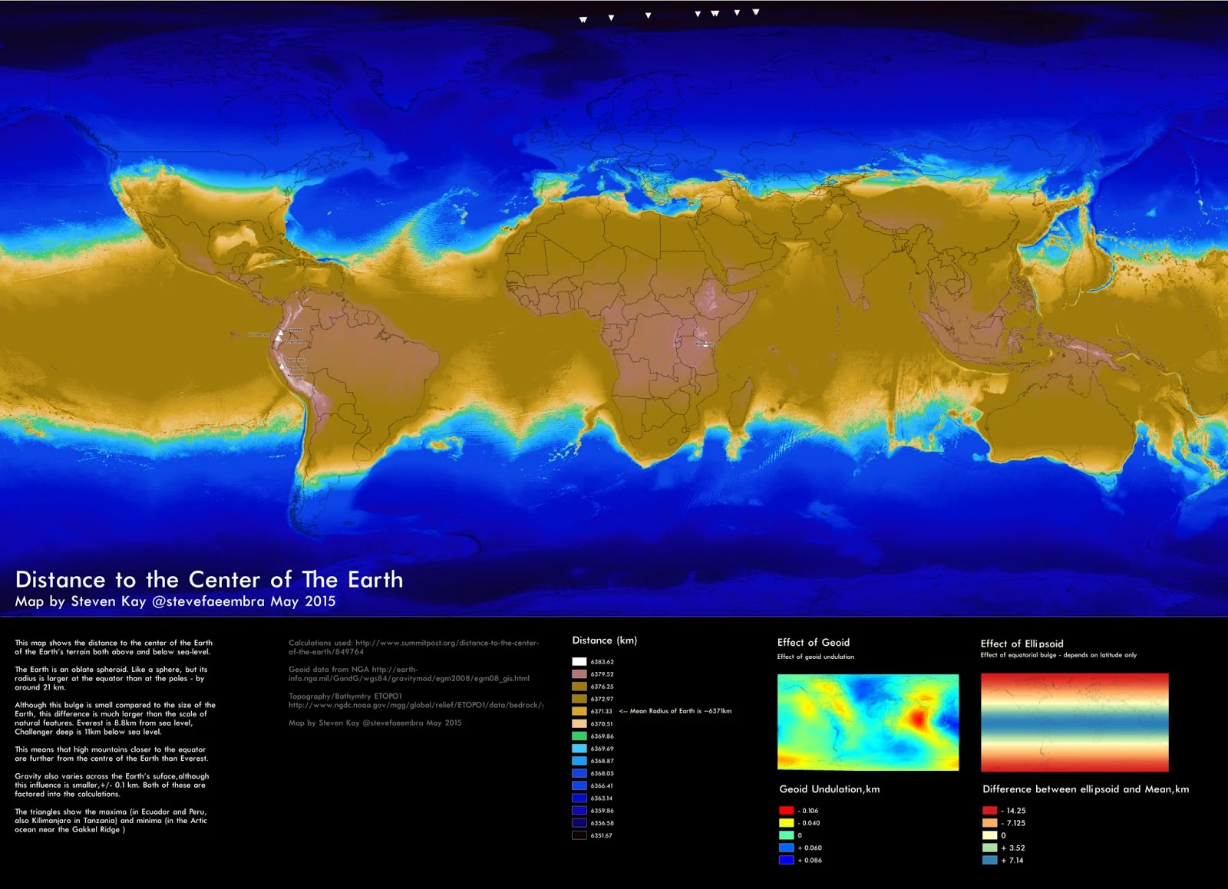Click the 'Everest is 8.8km' paragraph
Screen dimensions: 1228x889
(x=115, y=718)
